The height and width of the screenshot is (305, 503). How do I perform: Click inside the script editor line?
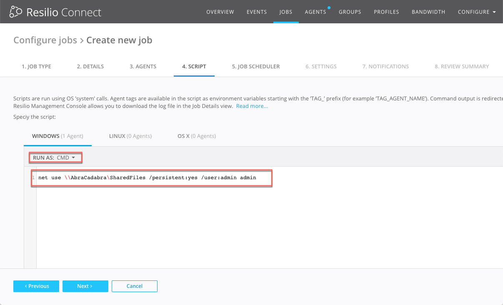(x=167, y=178)
